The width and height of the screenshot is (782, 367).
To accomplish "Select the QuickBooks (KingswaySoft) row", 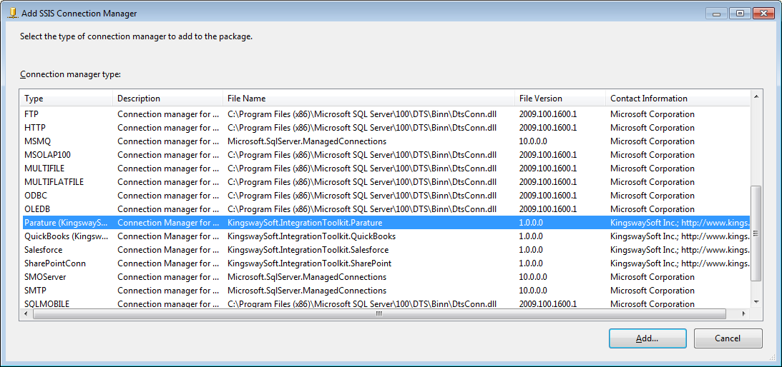I will pyautogui.click(x=384, y=236).
